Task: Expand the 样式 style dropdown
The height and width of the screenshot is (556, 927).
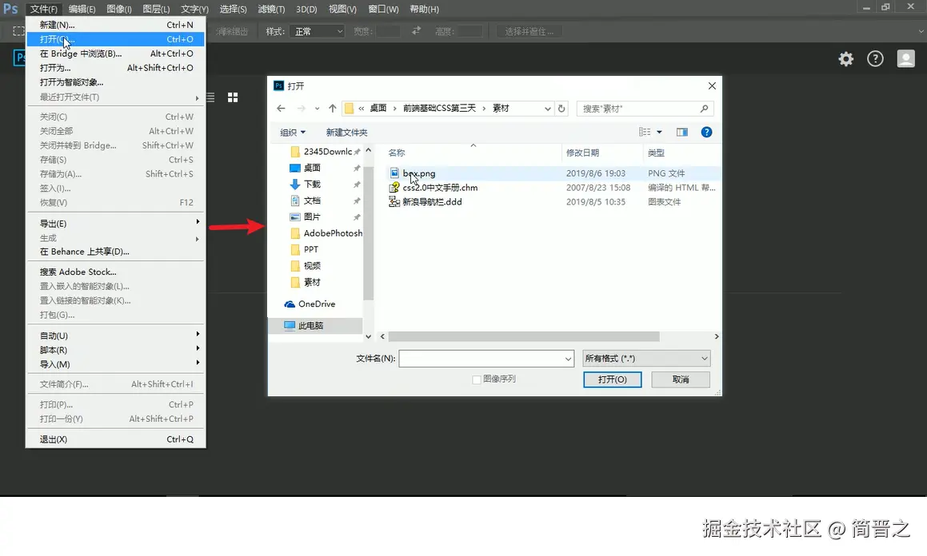Action: (x=318, y=31)
